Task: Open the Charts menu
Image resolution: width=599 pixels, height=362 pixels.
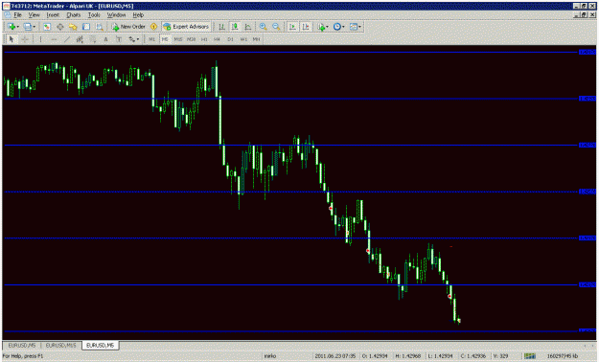Action: [74, 15]
